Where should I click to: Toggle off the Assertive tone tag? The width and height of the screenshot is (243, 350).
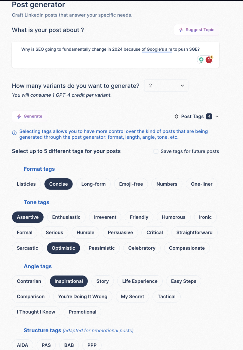[28, 217]
